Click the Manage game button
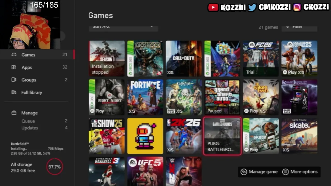The image size is (331, 186). (x=259, y=172)
